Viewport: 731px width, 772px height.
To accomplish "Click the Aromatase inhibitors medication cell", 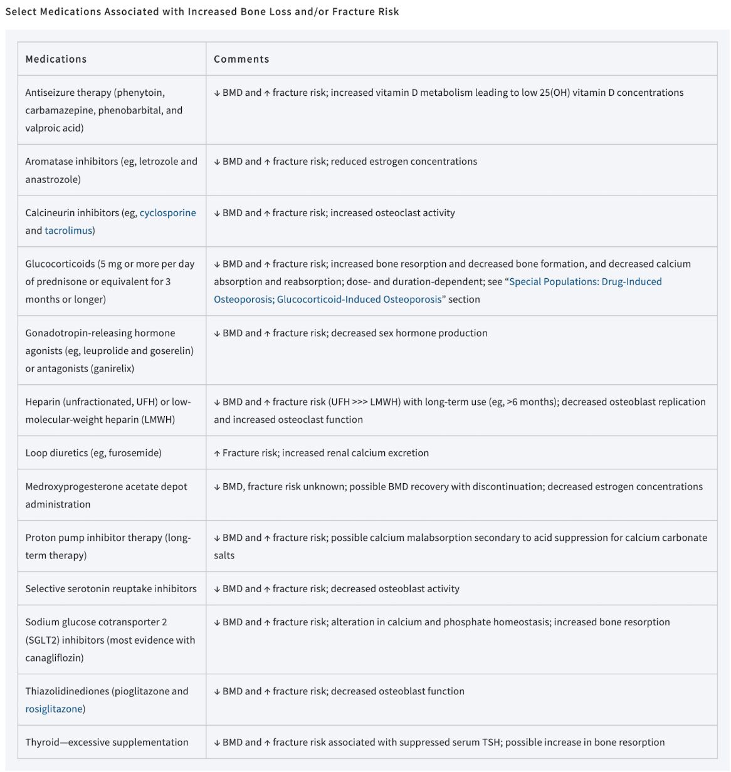I will [x=112, y=170].
